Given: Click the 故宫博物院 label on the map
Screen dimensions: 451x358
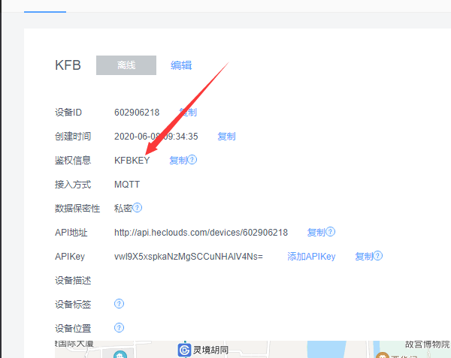Looking at the screenshot, I should point(428,344).
